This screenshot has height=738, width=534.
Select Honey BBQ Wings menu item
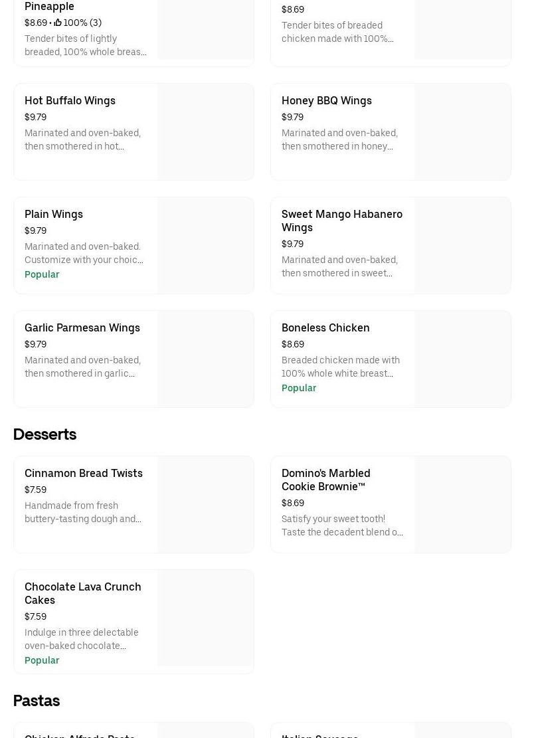point(326,100)
